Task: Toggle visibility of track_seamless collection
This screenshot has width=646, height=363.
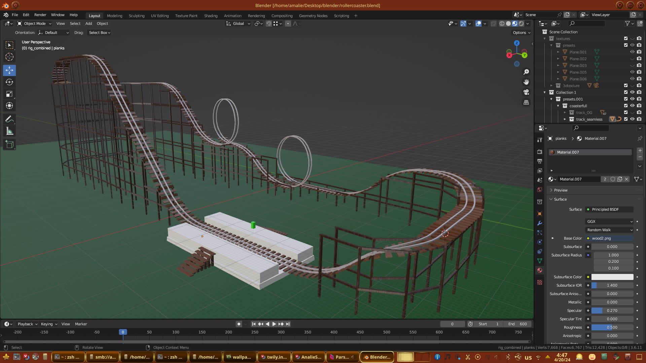Action: [x=632, y=119]
